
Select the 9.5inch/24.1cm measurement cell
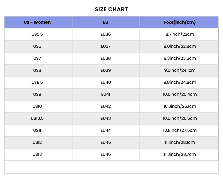(180, 70)
